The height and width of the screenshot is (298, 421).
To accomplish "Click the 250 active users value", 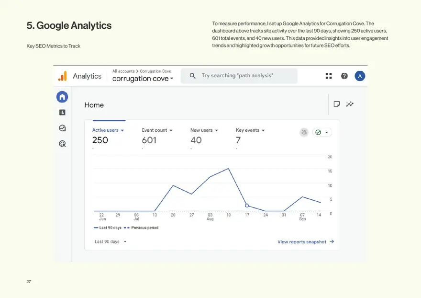I will tap(100, 140).
